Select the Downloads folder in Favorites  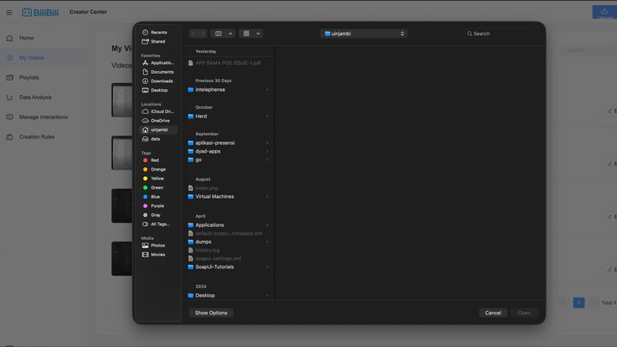pos(161,81)
